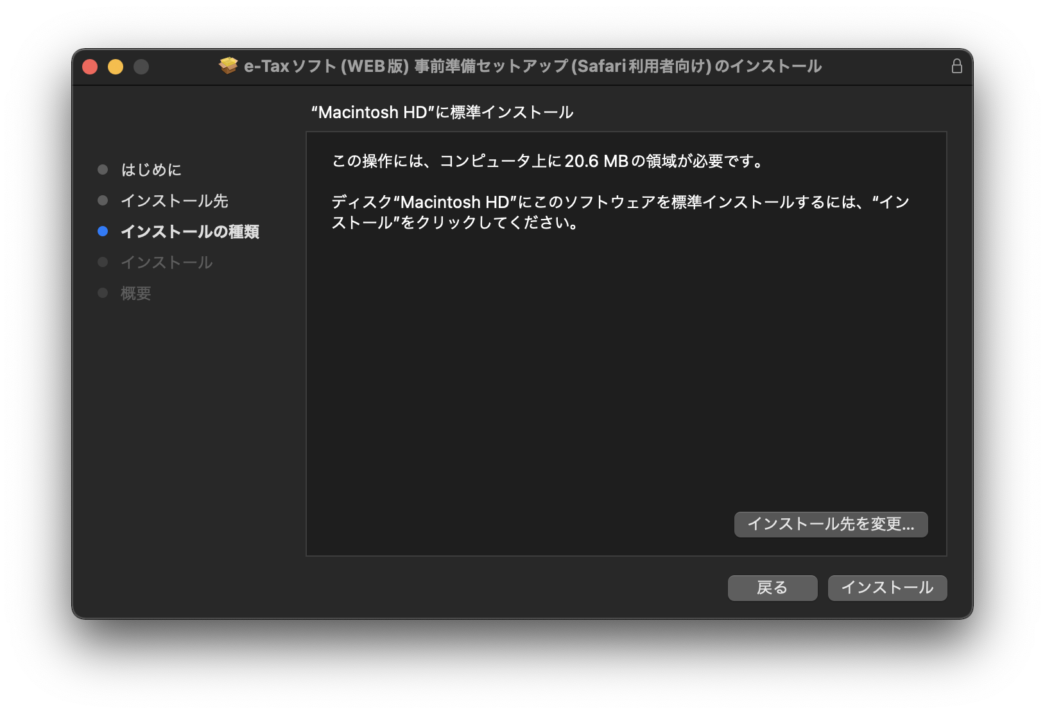The image size is (1045, 714).
Task: Click the インストール button to start the install
Action: pyautogui.click(x=887, y=588)
